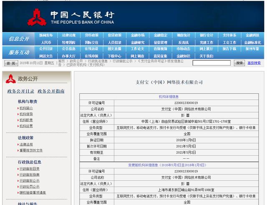Open the 法律法规 item in top navigation

68,35
